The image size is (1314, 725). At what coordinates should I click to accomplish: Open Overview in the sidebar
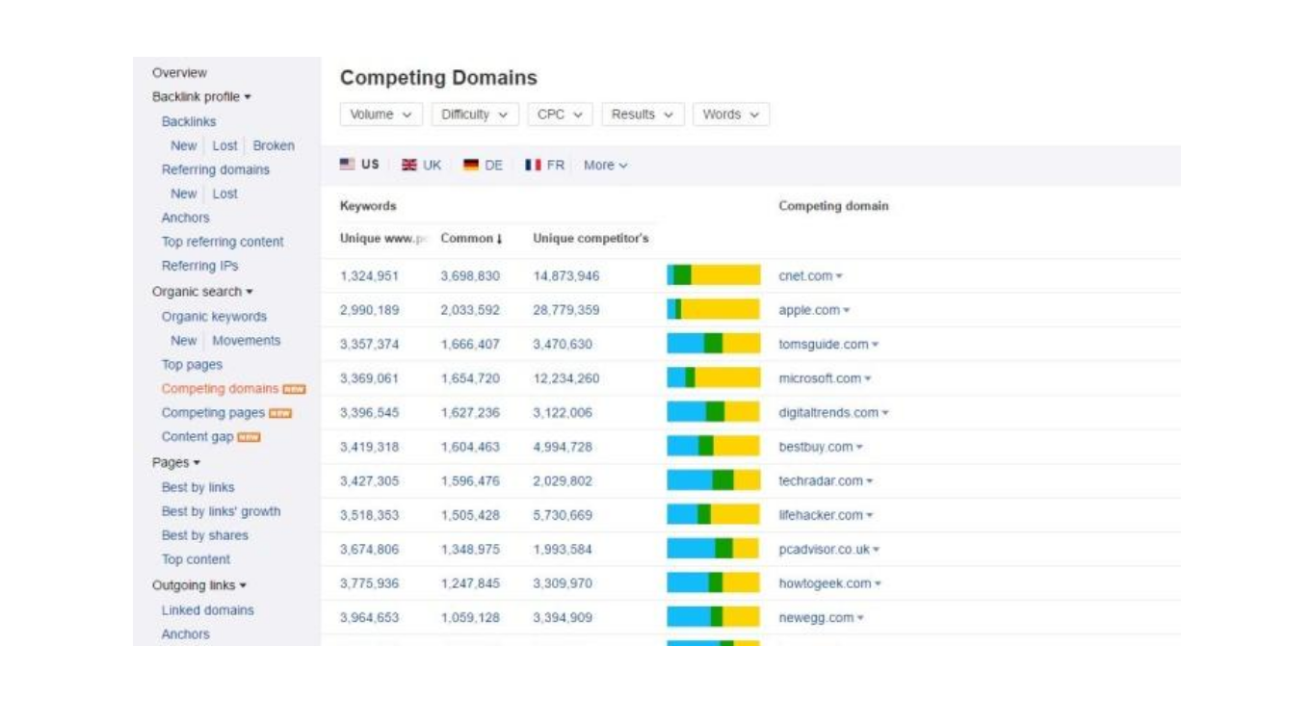pyautogui.click(x=179, y=73)
